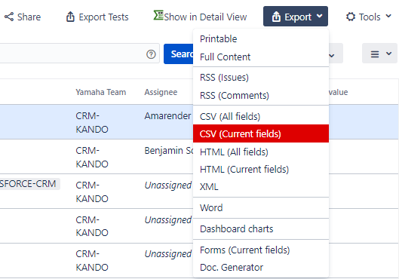This screenshot has width=399, height=279.
Task: Click the search help question mark icon
Action: (x=151, y=54)
